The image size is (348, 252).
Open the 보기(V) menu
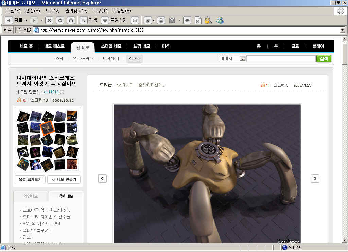pos(53,11)
